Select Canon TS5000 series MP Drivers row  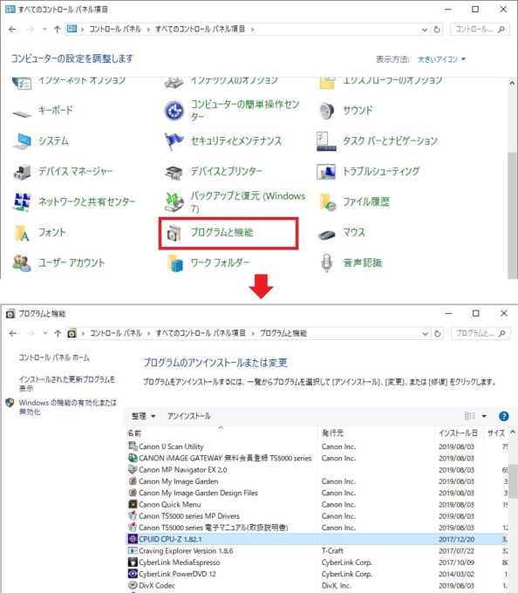tap(316, 516)
